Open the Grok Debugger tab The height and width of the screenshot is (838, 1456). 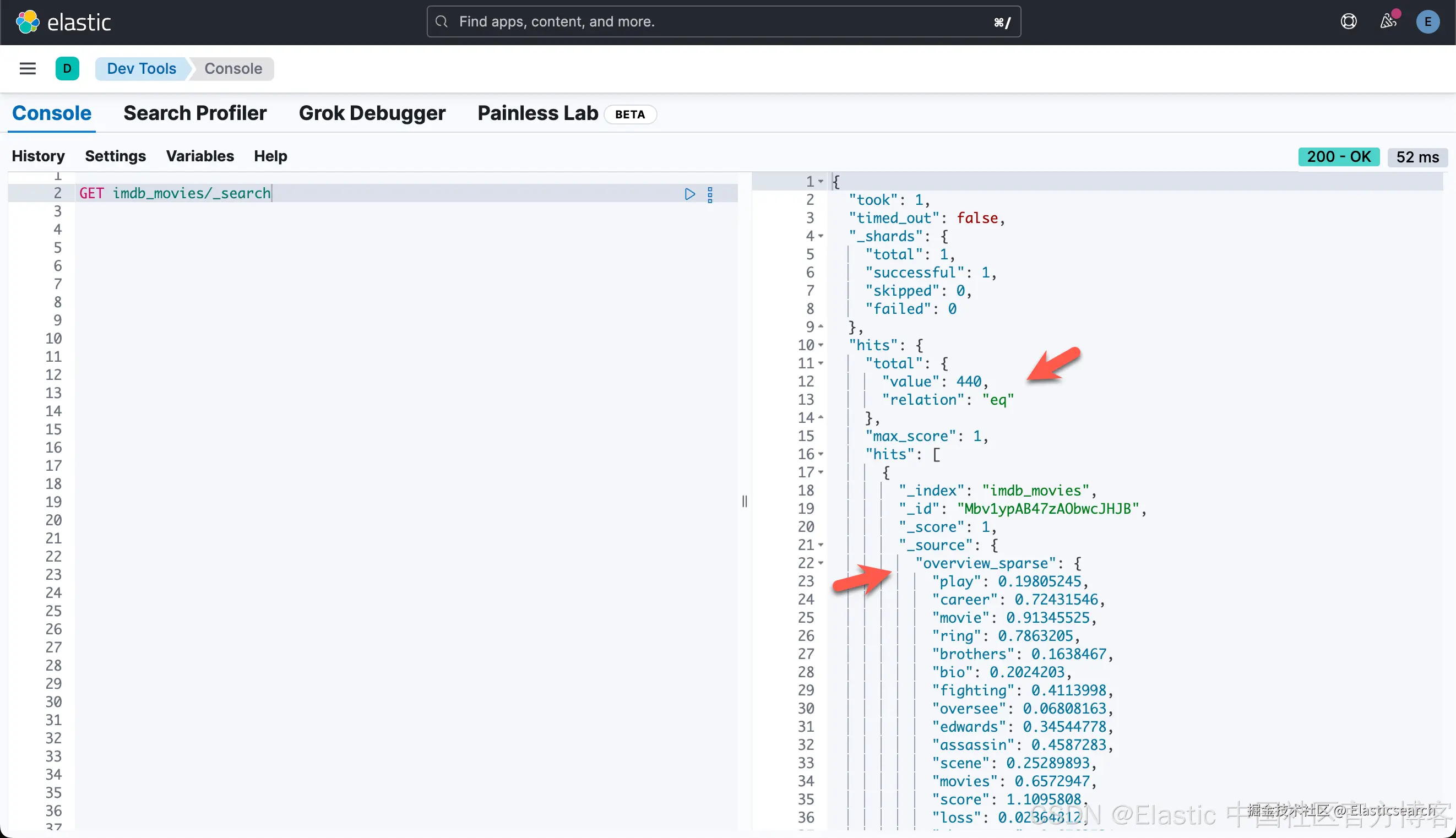[372, 113]
